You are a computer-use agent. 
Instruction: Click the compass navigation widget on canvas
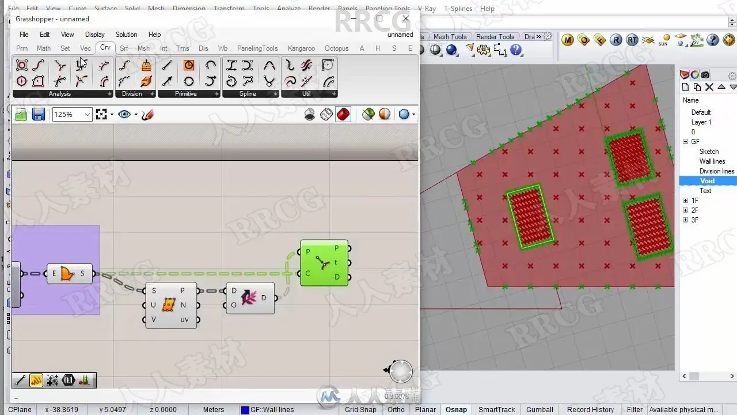(x=400, y=371)
